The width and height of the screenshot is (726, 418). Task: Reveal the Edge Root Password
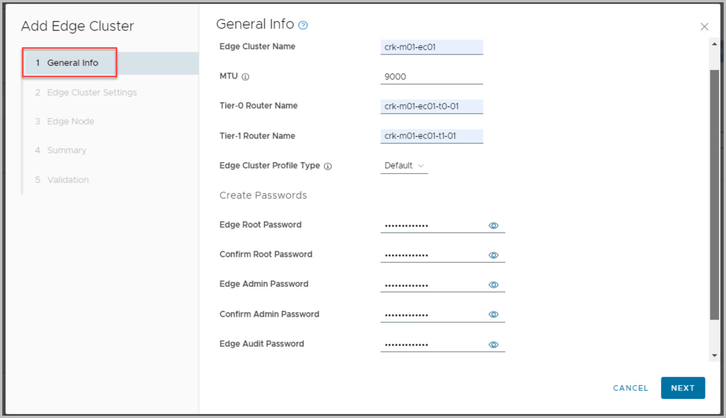(493, 225)
